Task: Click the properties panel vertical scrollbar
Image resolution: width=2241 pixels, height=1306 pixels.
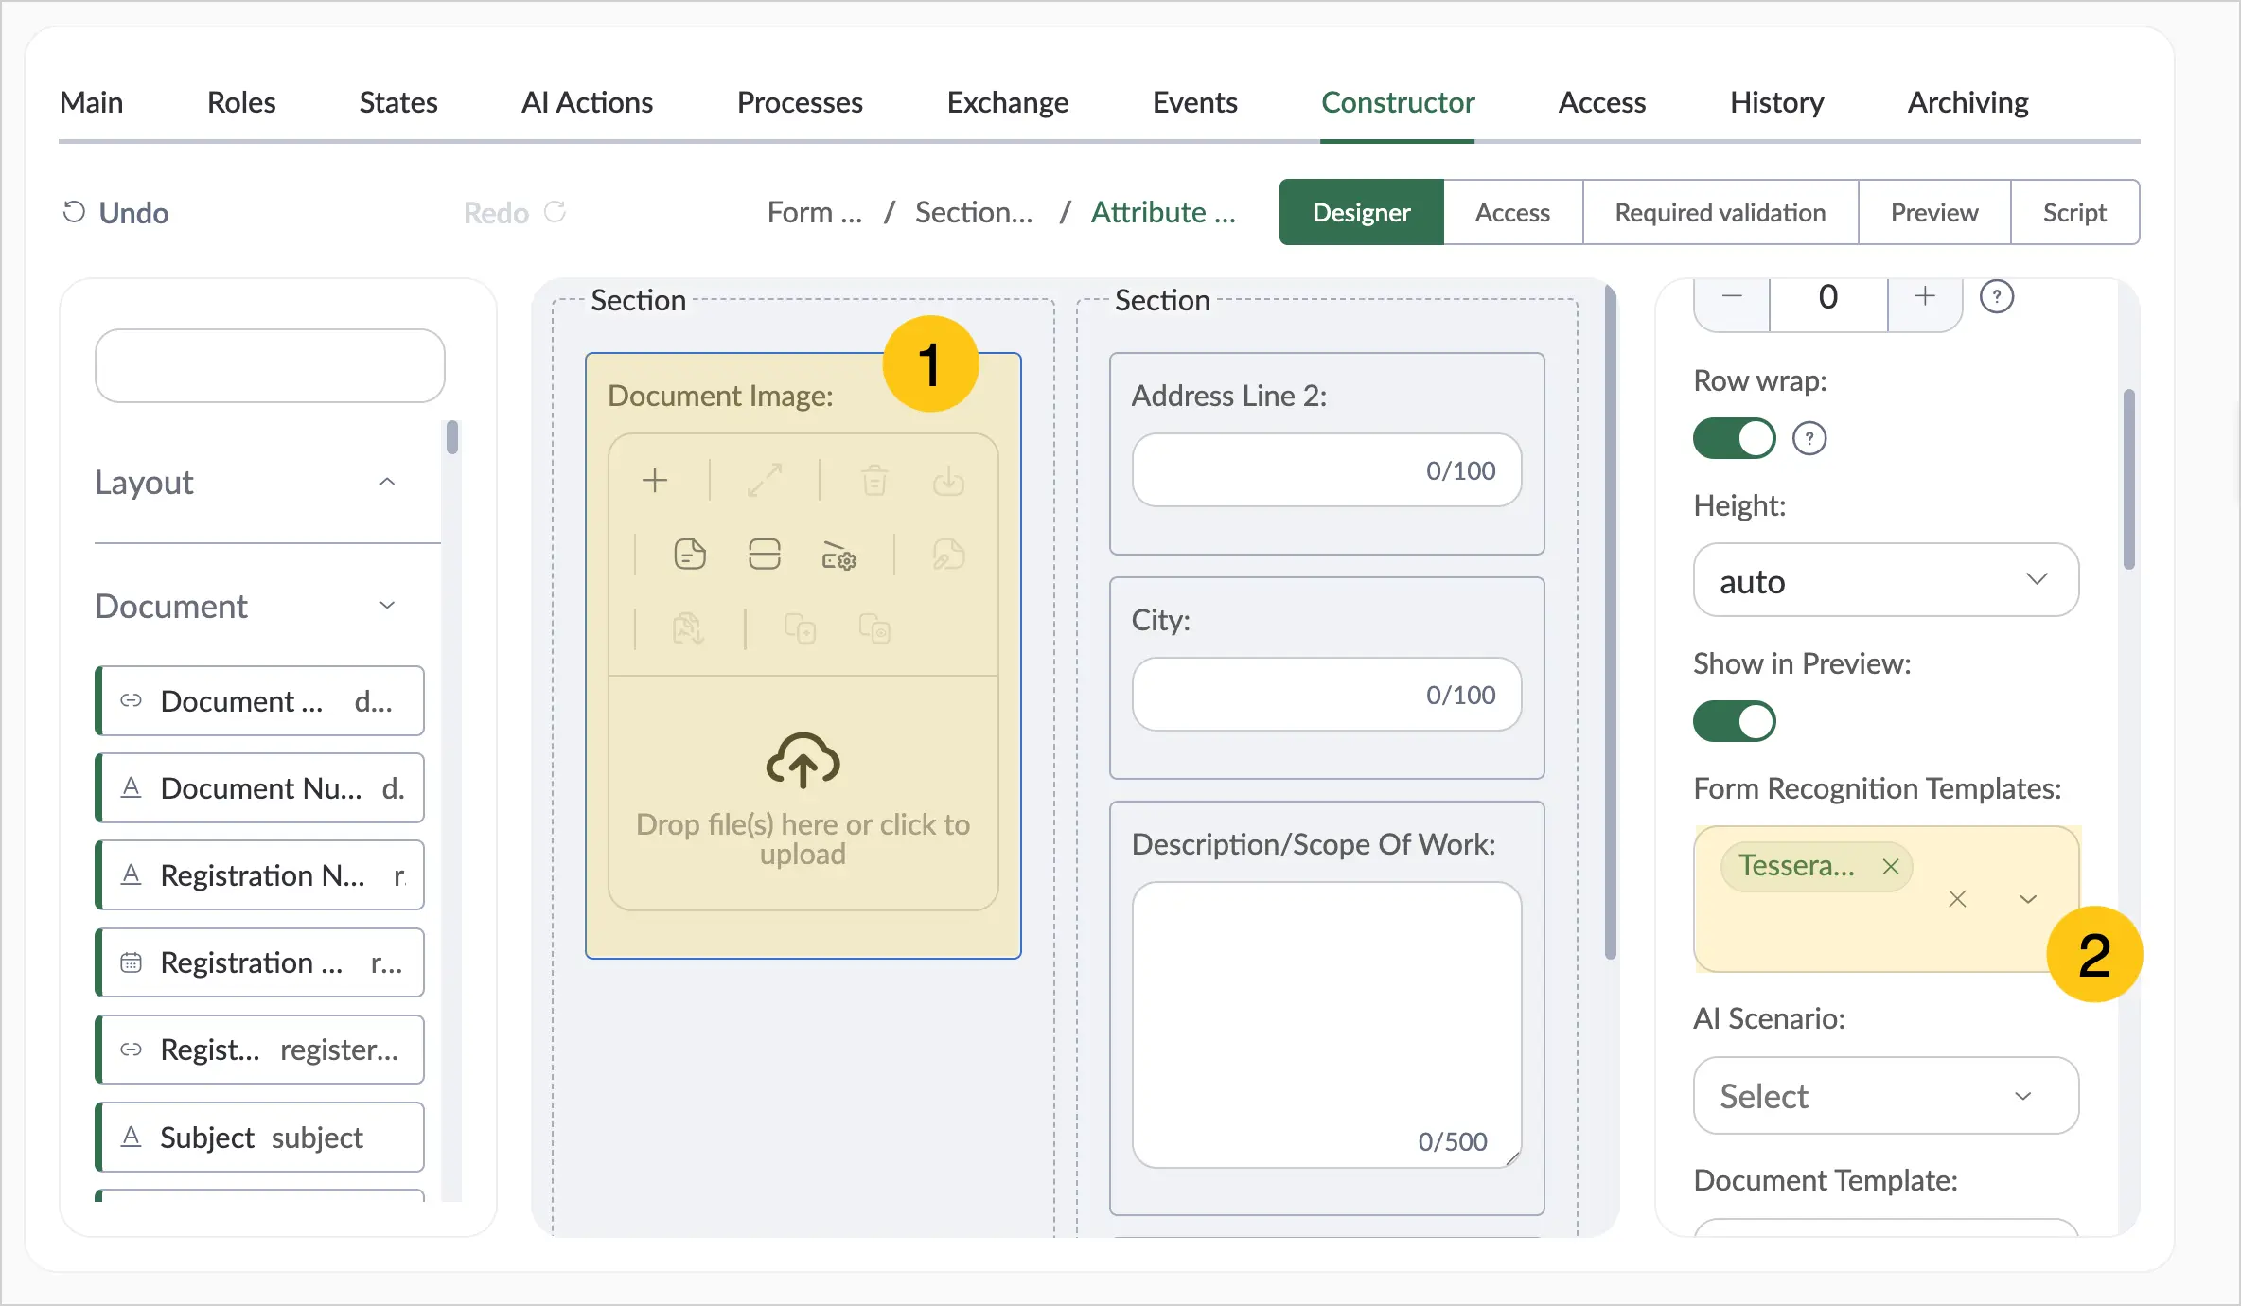Action: [x=2128, y=479]
